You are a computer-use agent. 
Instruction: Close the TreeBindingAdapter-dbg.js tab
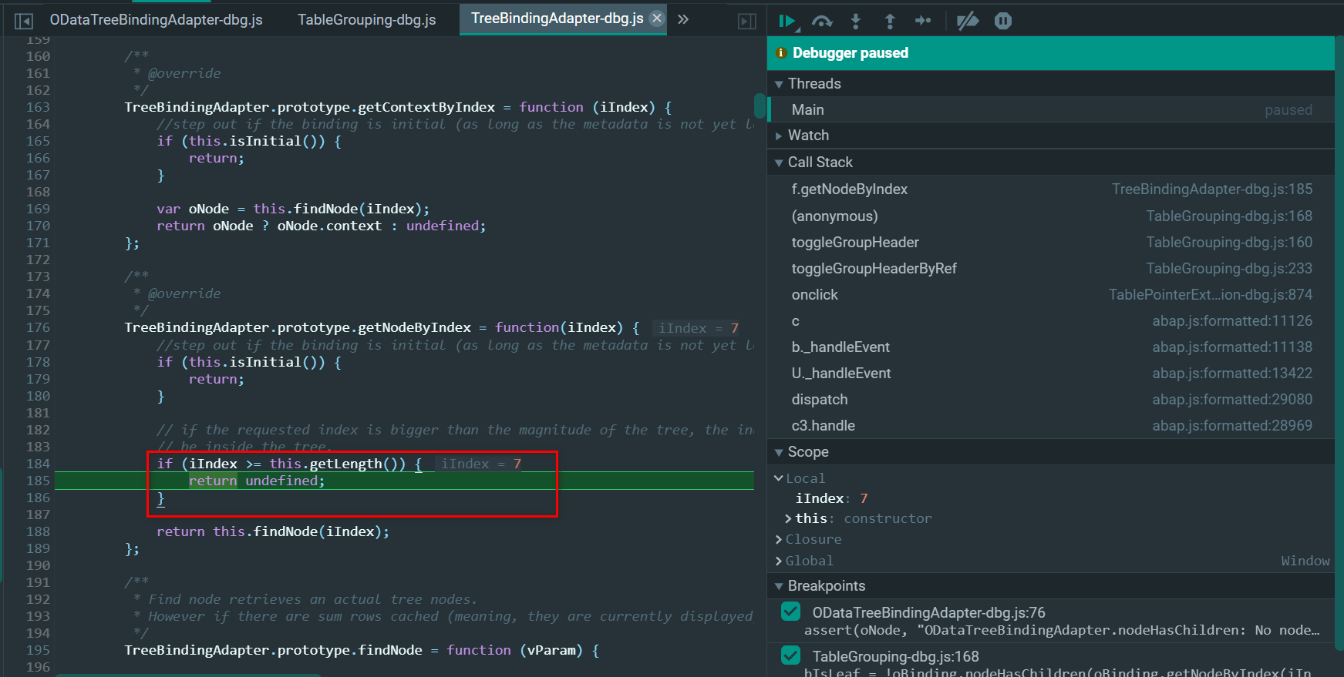pyautogui.click(x=656, y=18)
